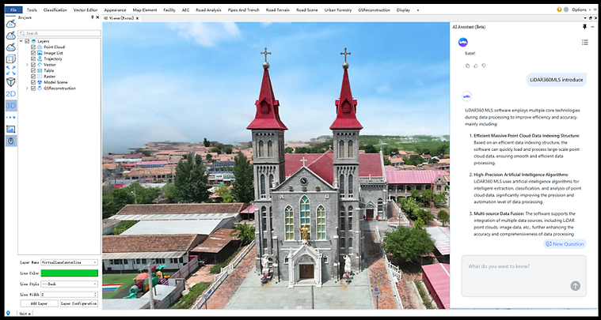Screen dimensions: 601x320
Task: Click thumbs down on the AI reply
Action: tap(484, 66)
